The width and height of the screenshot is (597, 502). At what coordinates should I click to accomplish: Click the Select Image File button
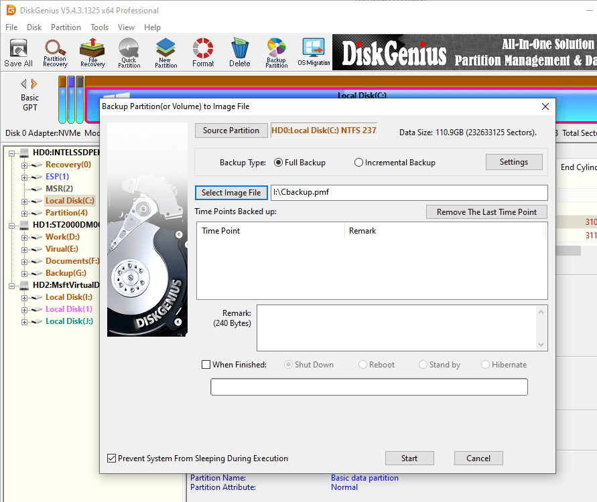coord(231,193)
